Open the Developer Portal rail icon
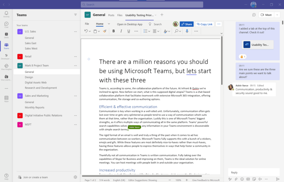 (x=6, y=56)
